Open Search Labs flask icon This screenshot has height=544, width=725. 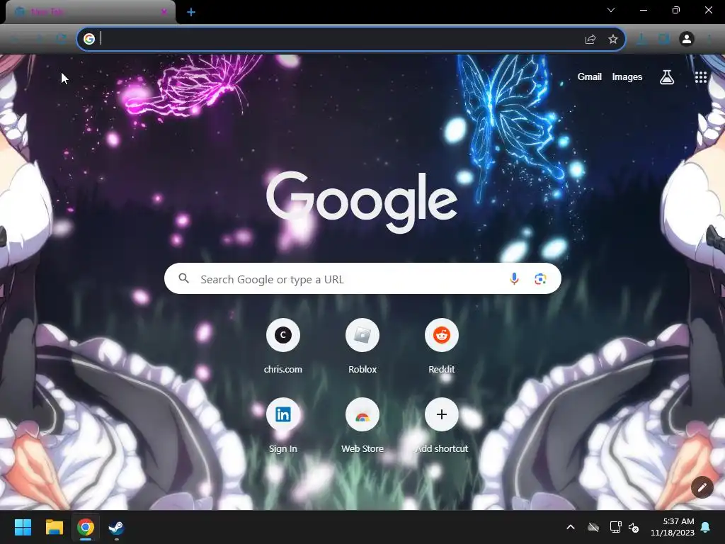(x=666, y=77)
